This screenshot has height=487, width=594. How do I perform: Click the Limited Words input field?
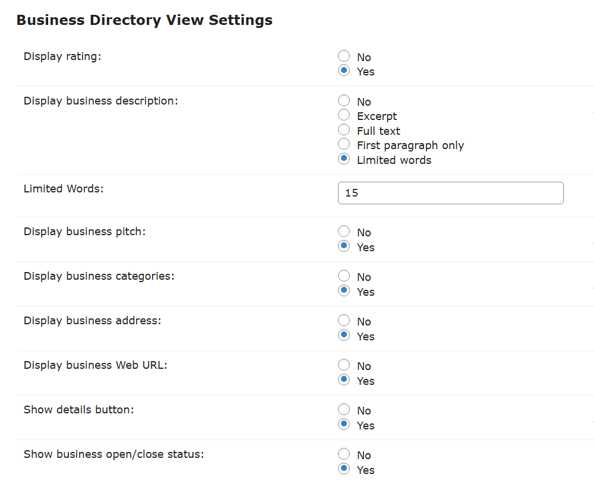pyautogui.click(x=450, y=193)
